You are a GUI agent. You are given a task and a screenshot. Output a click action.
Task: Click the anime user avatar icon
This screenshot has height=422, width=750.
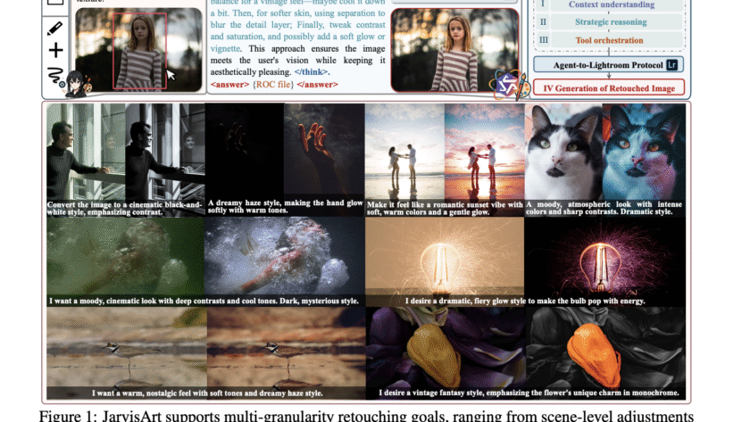[x=75, y=83]
